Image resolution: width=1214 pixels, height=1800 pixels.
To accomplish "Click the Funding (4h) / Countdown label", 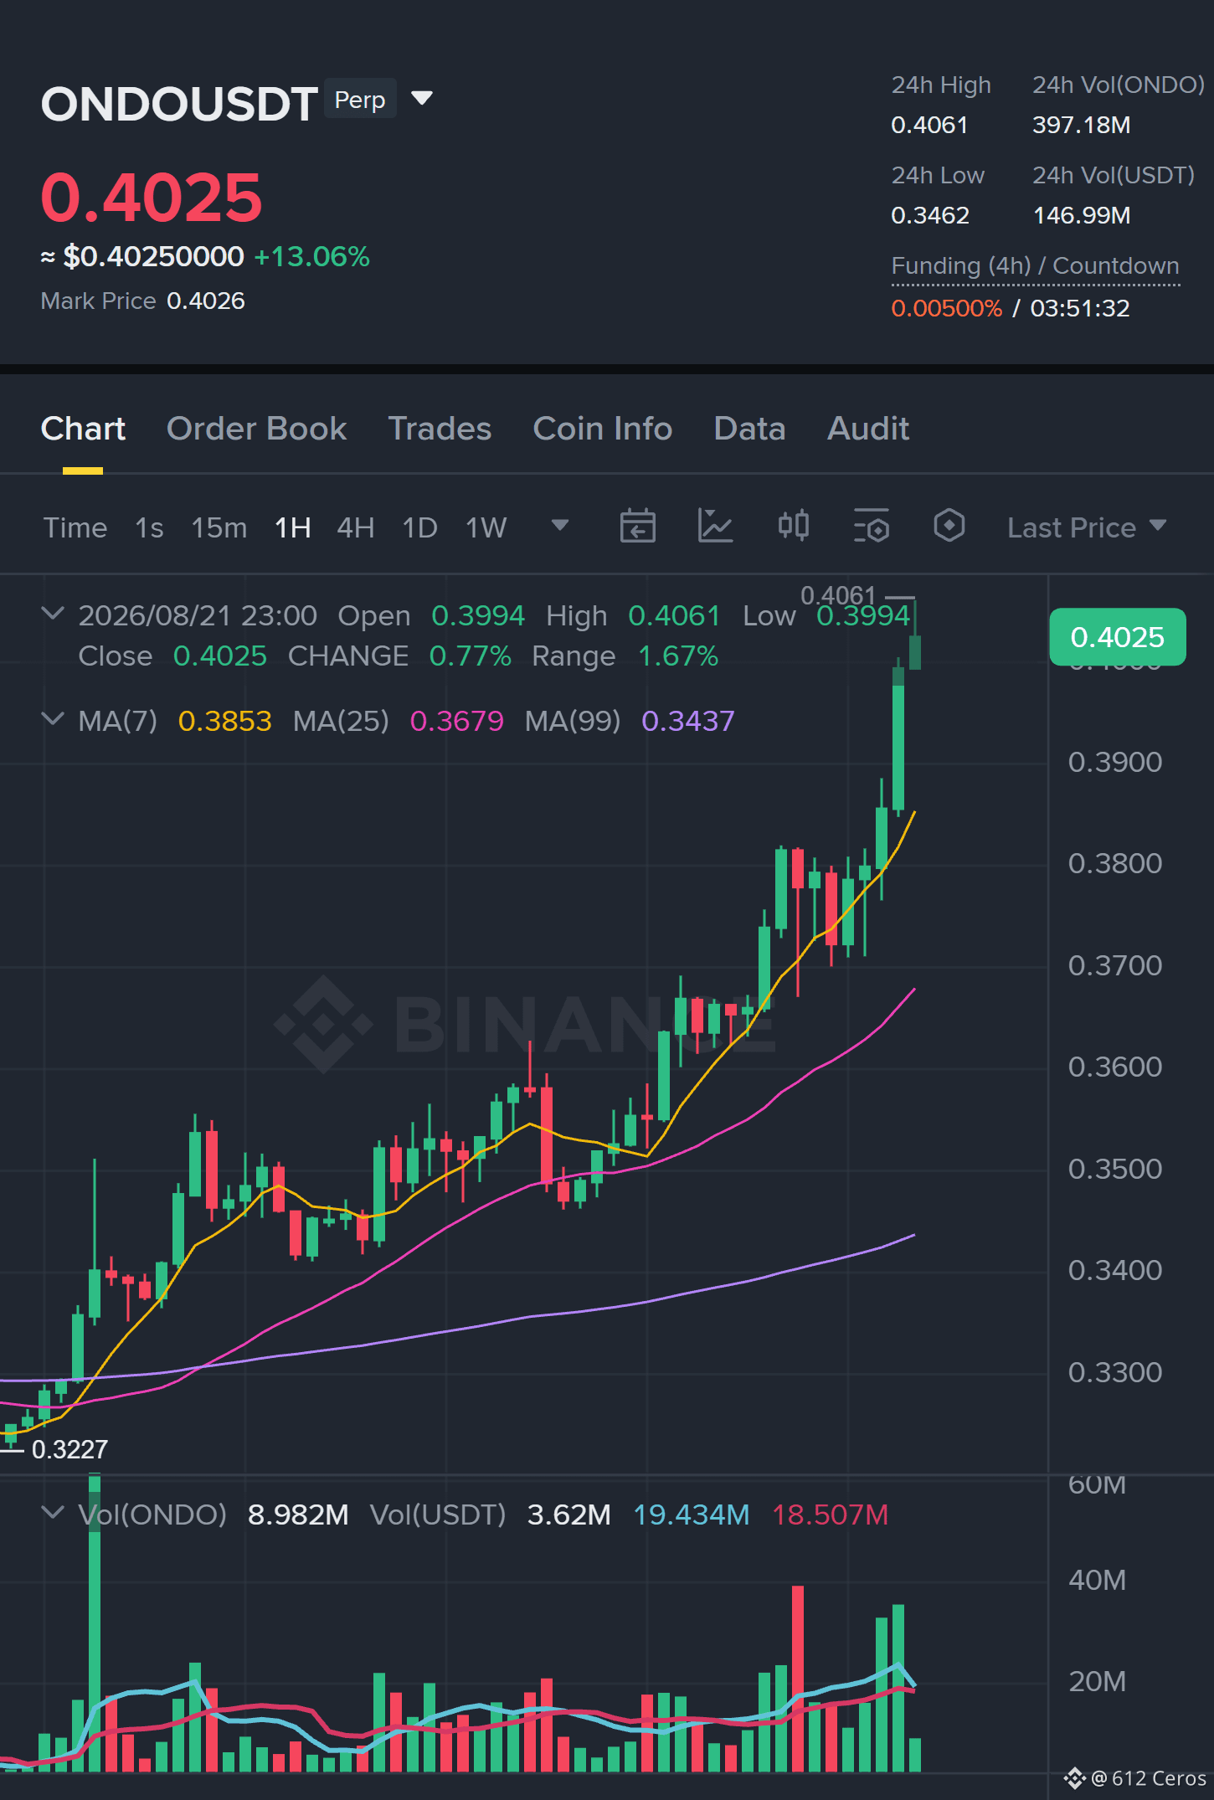I will [x=1035, y=265].
